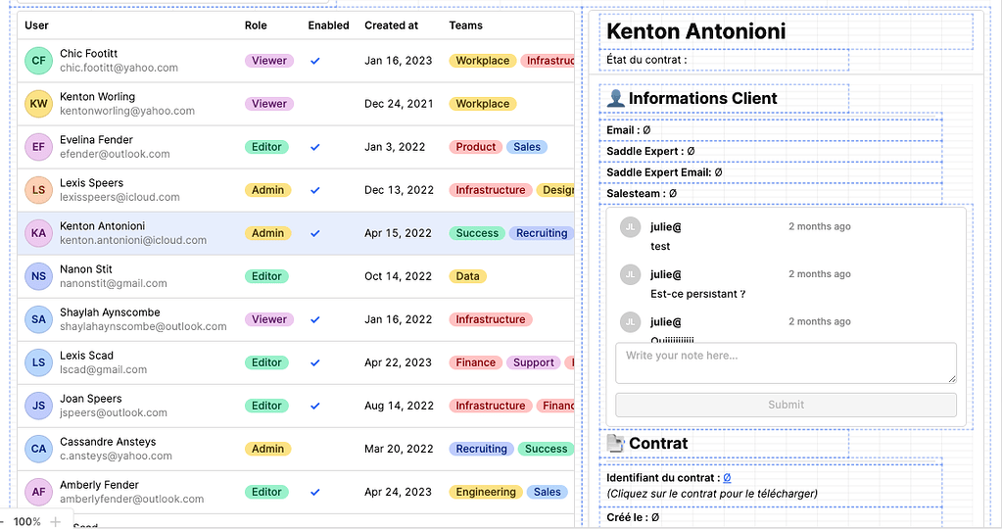Viewport: 1002px width, 529px height.
Task: Click the Created at column header
Action: pos(391,25)
